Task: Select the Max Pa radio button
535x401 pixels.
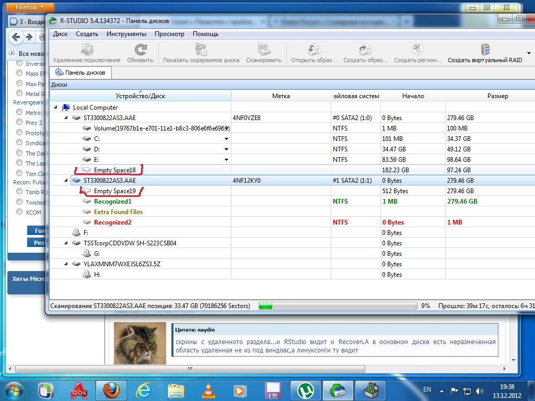Action: tap(19, 83)
